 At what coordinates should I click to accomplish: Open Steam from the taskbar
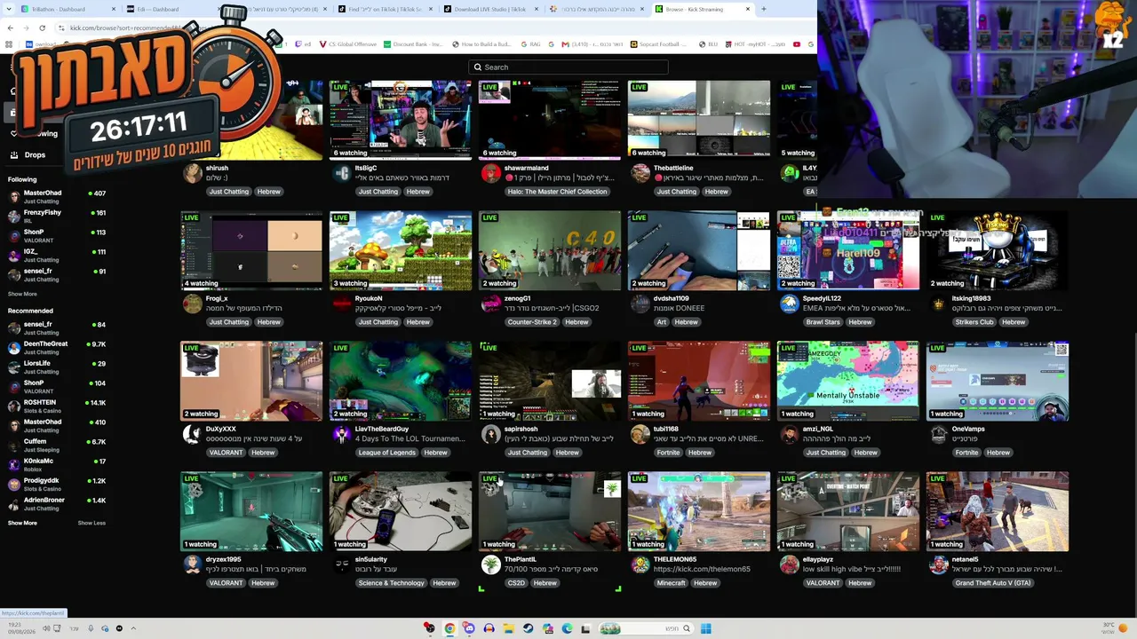(528, 628)
